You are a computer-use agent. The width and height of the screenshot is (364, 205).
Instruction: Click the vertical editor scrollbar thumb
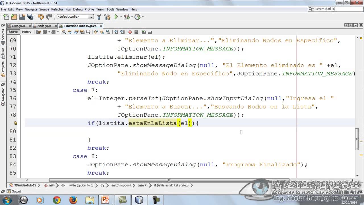[357, 139]
